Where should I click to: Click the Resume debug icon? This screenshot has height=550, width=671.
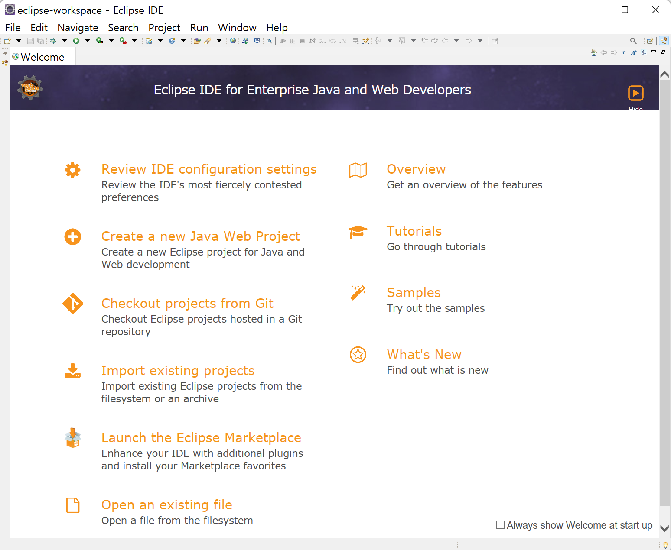tap(283, 41)
